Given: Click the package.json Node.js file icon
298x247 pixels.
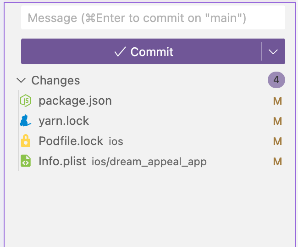Looking at the screenshot, I should click(x=26, y=101).
